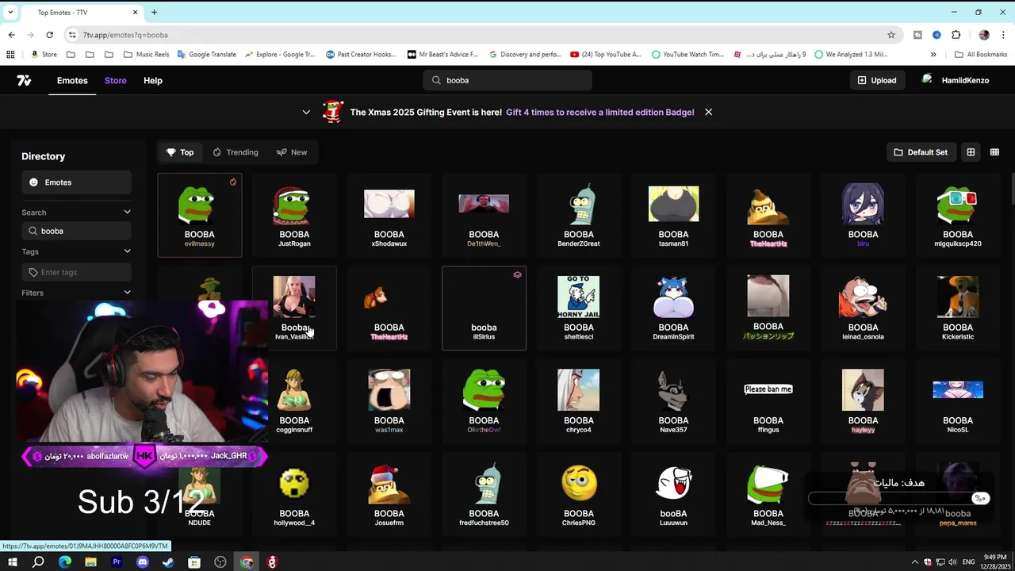Viewport: 1015px width, 571px height.
Task: Open BOOBA emote by was1max
Action: [x=389, y=400]
